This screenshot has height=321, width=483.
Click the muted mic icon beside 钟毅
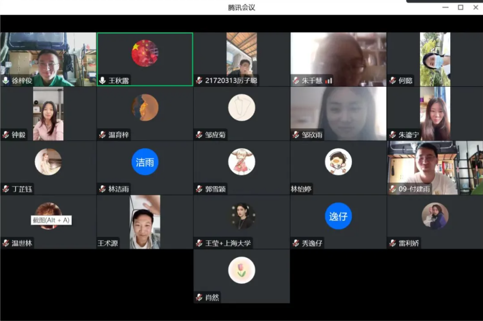click(6, 135)
